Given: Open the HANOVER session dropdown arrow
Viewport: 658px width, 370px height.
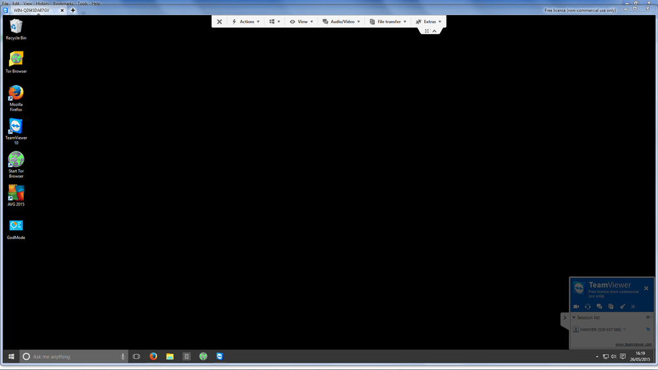Looking at the screenshot, I should [624, 330].
